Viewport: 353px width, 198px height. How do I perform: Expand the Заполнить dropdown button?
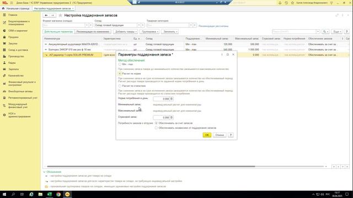click(x=170, y=32)
